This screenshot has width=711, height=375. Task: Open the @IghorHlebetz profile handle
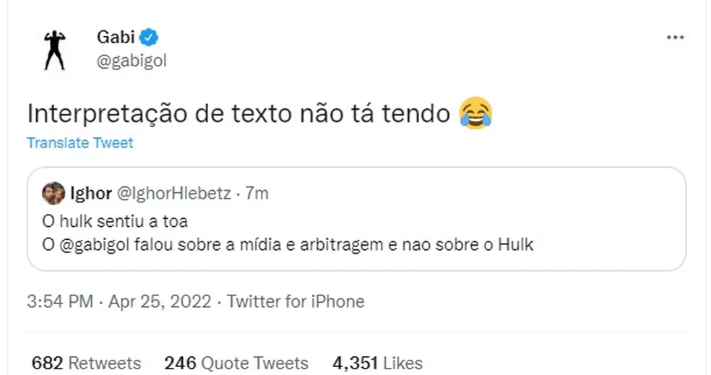pos(173,193)
